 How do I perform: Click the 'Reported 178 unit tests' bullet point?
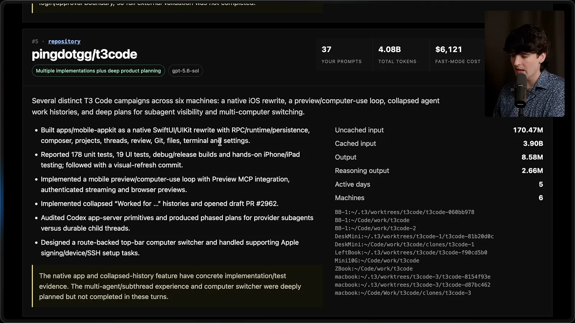170,160
